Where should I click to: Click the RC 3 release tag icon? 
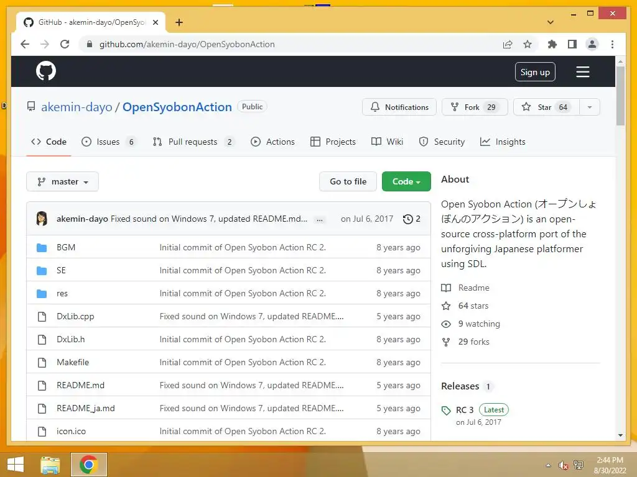pyautogui.click(x=446, y=411)
